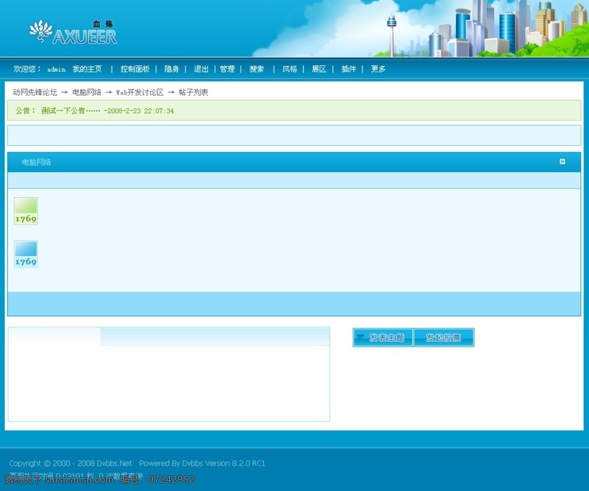589x491 pixels.
Task: Collapse the 电脑网络 panel with the minus icon
Action: pyautogui.click(x=562, y=162)
